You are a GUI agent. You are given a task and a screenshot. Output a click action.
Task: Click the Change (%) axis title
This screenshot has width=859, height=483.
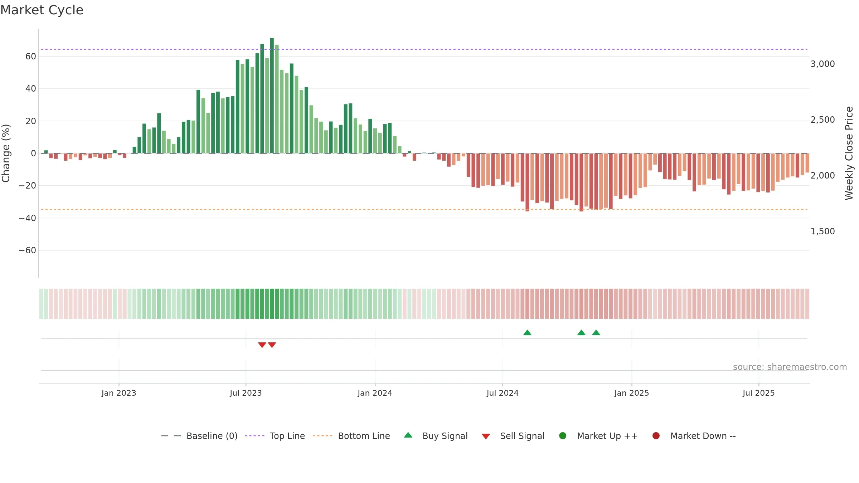6,153
